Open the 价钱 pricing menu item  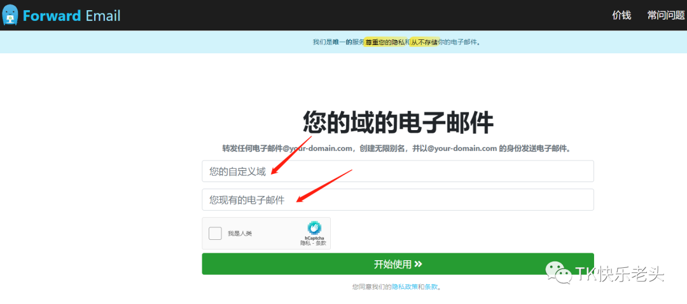[x=621, y=15]
